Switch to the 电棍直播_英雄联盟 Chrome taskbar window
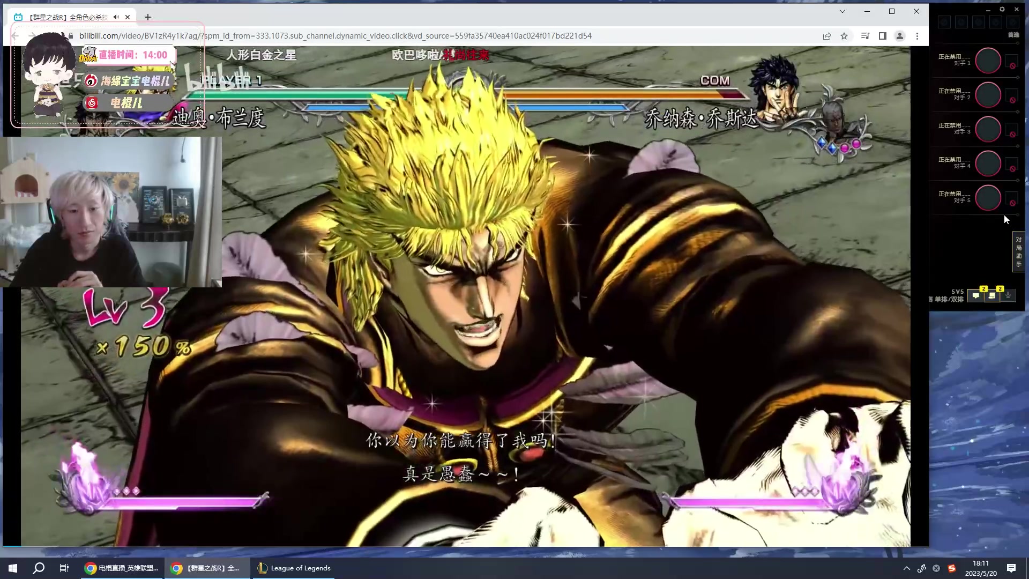The image size is (1029, 579). [x=122, y=568]
